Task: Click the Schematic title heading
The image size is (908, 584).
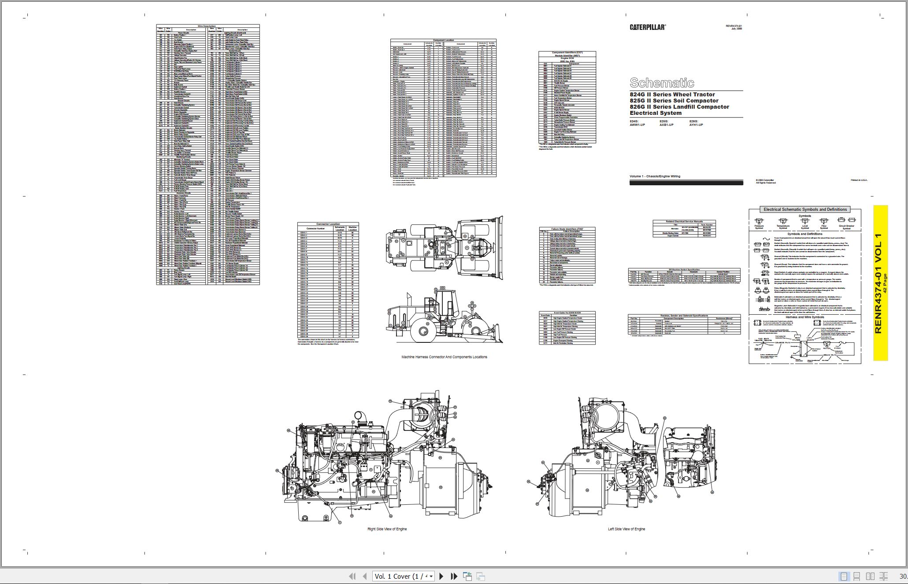Action: tap(662, 83)
